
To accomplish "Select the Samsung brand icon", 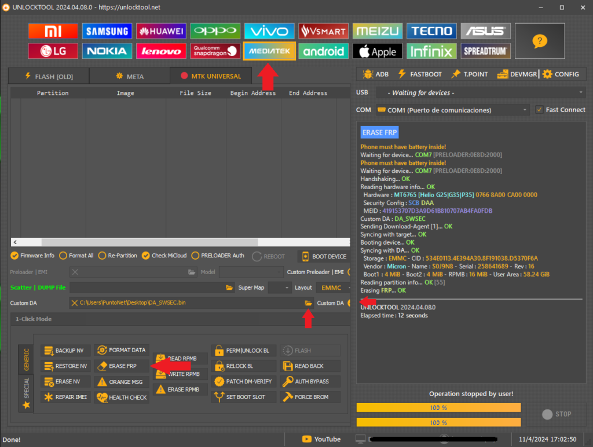I will tap(107, 31).
